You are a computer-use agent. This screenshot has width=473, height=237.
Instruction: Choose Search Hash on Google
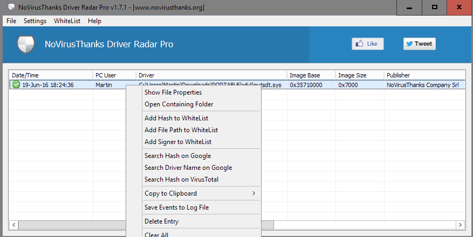[194, 156]
